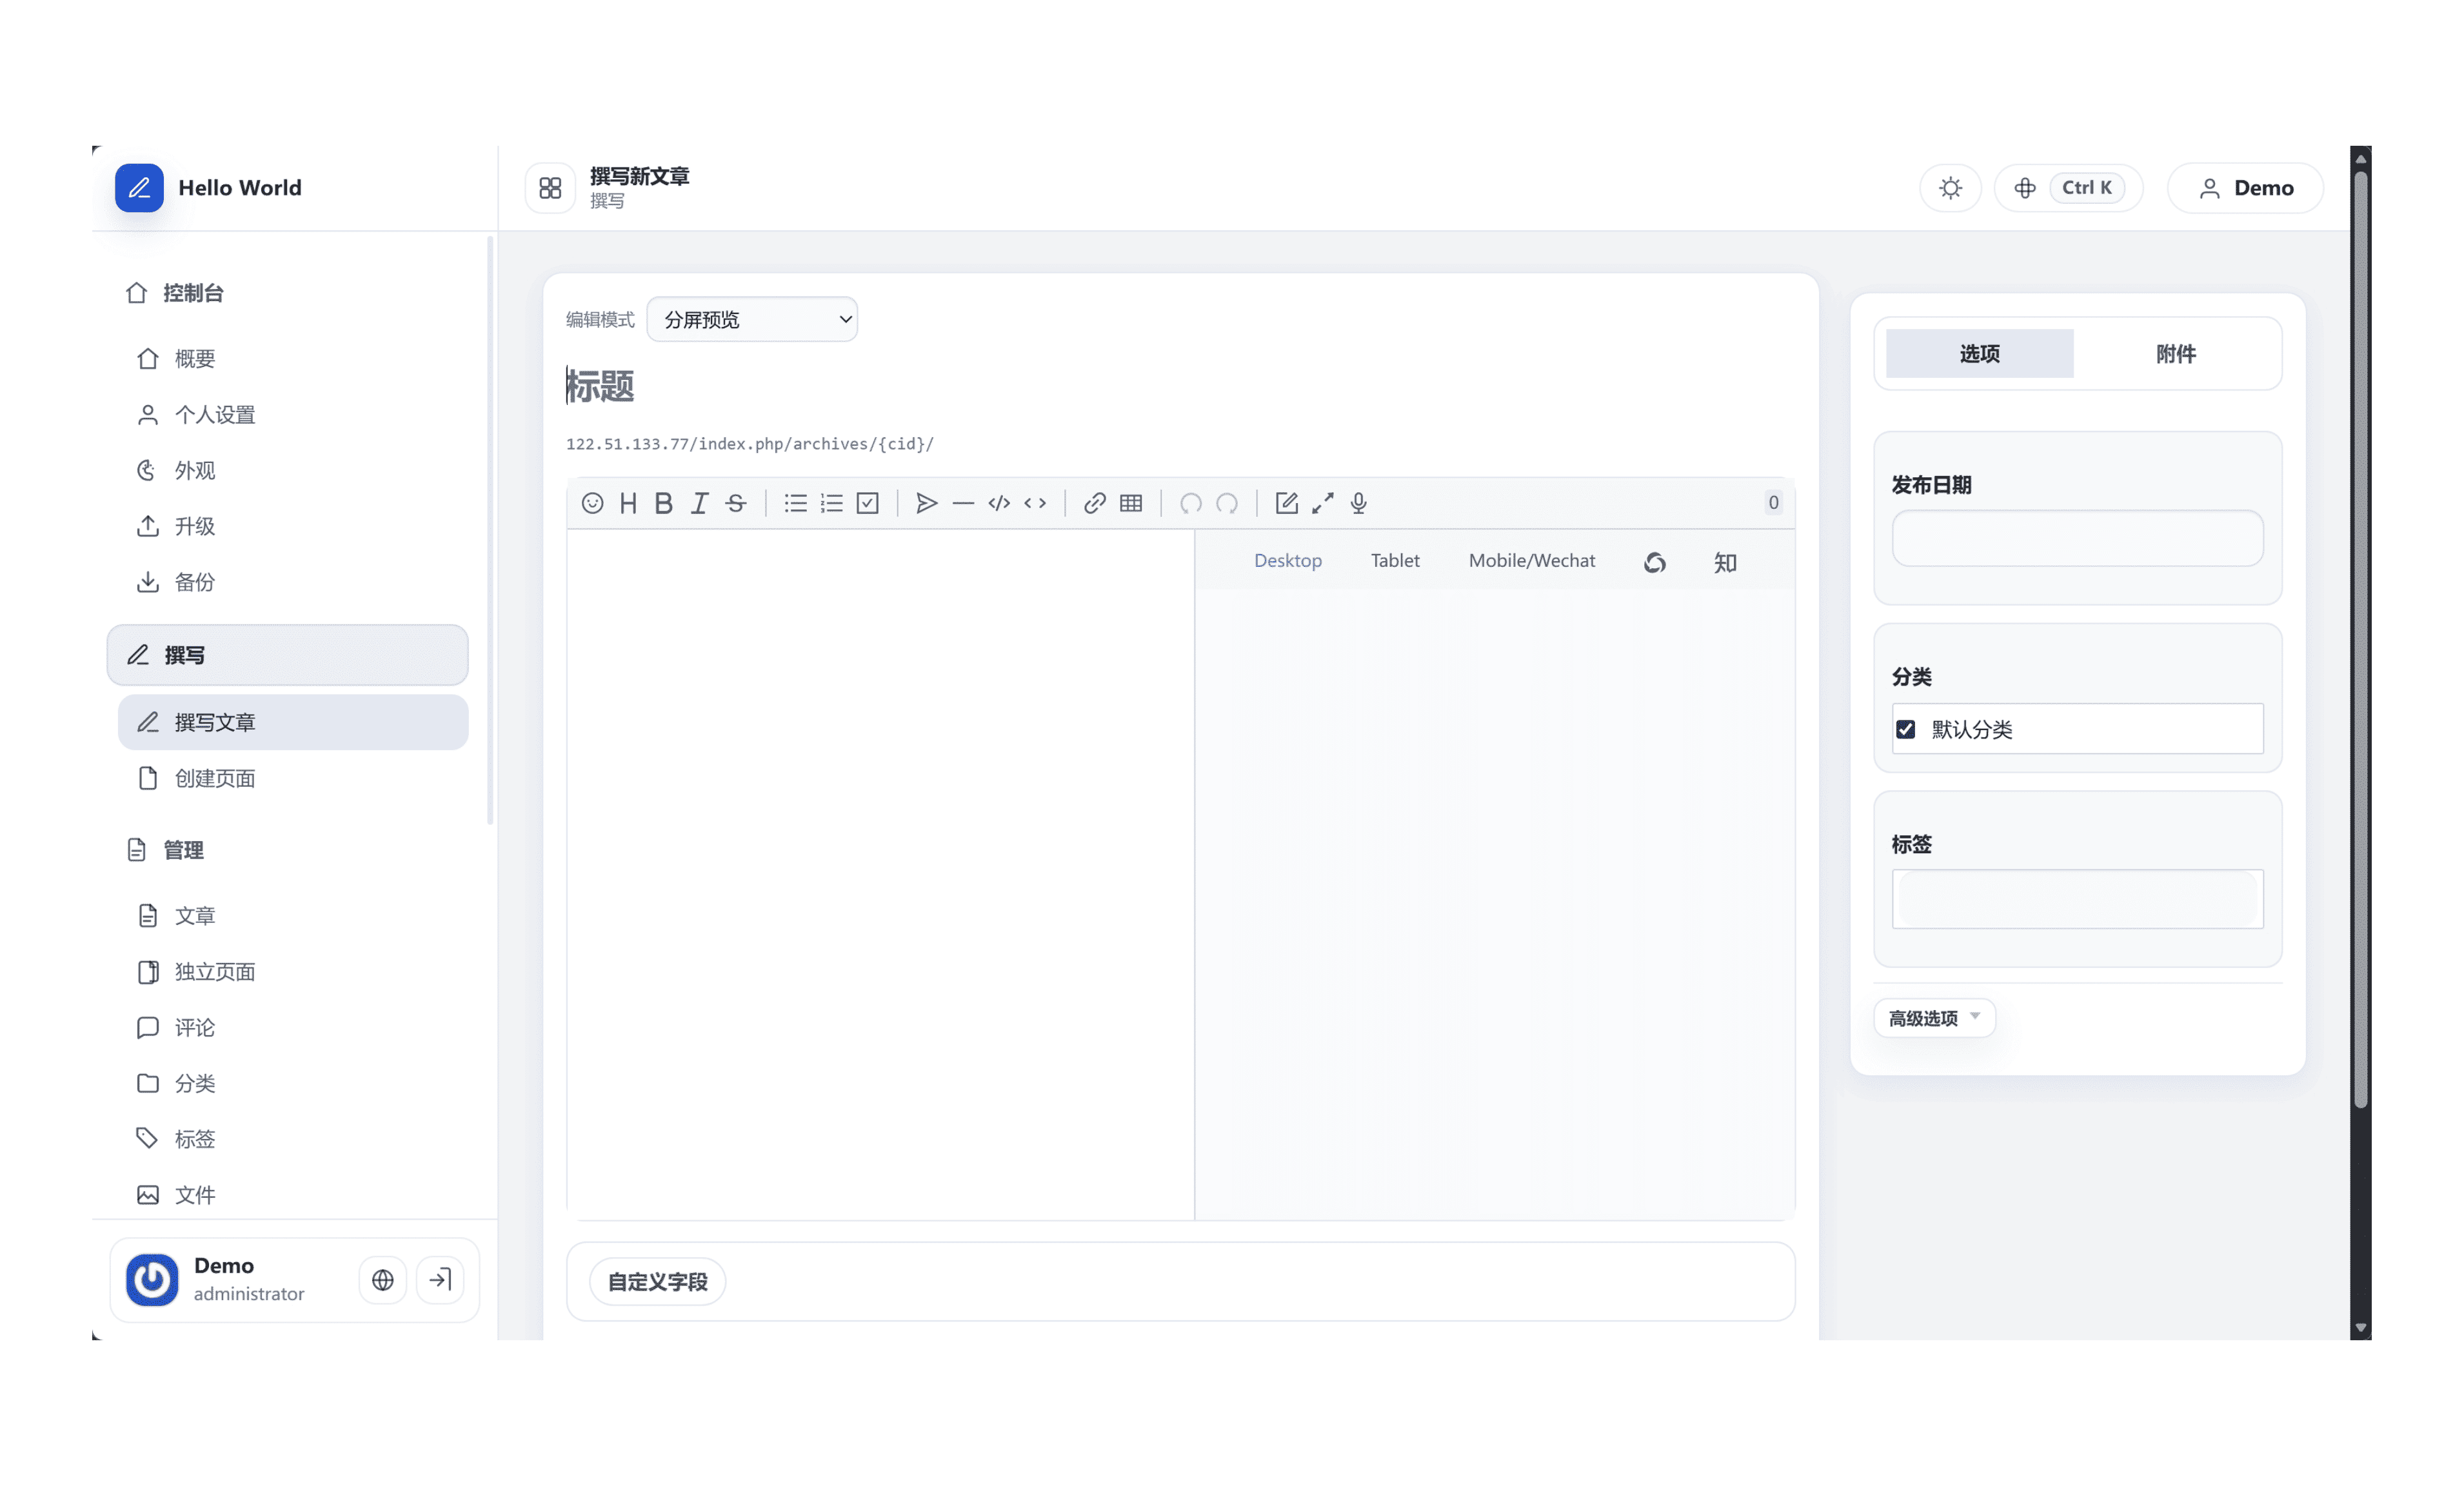Enter fullscreen editor mode
Viewport: 2464px width, 1486px height.
pyautogui.click(x=1322, y=503)
